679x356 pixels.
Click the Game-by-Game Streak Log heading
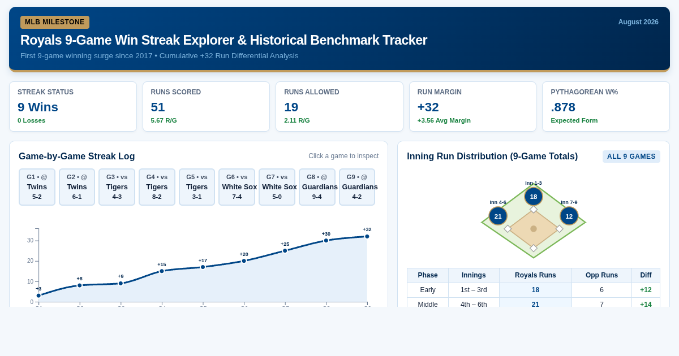coord(77,157)
